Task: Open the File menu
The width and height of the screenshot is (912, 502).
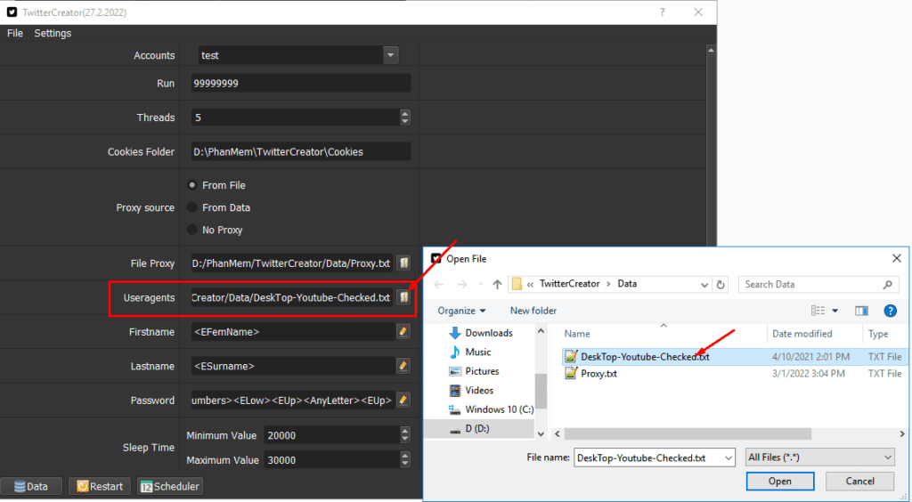Action: click(15, 33)
